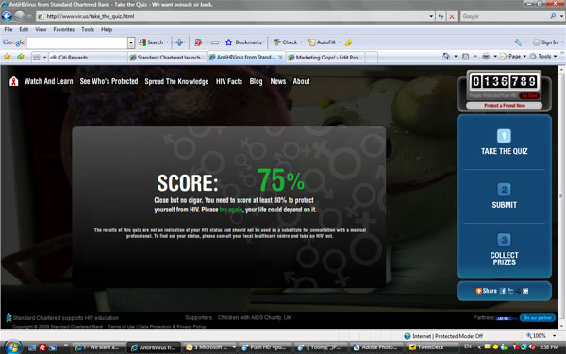Image resolution: width=566 pixels, height=354 pixels.
Task: Click the Google toolbar blue plus icon
Action: coord(179,42)
